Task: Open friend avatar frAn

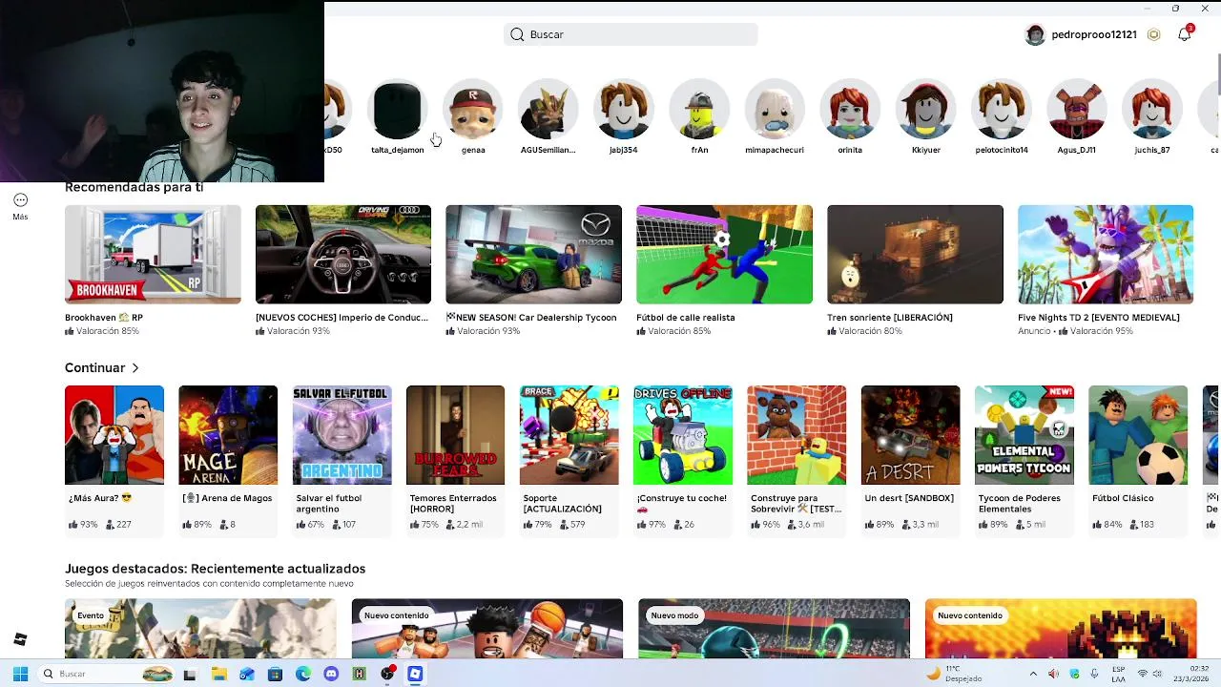Action: tap(699, 111)
